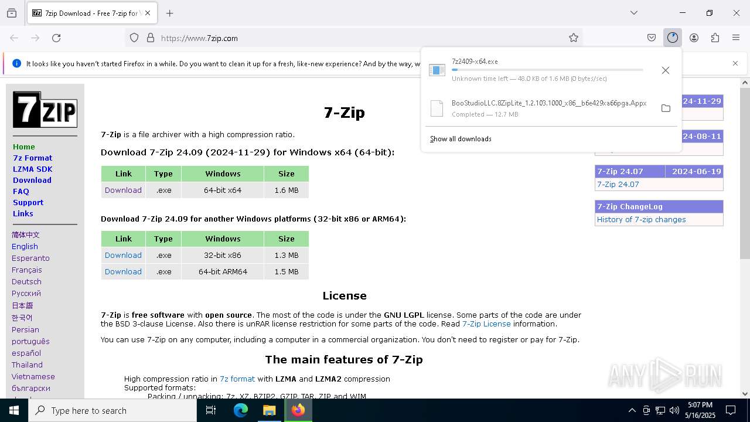The height and width of the screenshot is (422, 750).
Task: Expand the list all tabs chevron
Action: (x=633, y=13)
